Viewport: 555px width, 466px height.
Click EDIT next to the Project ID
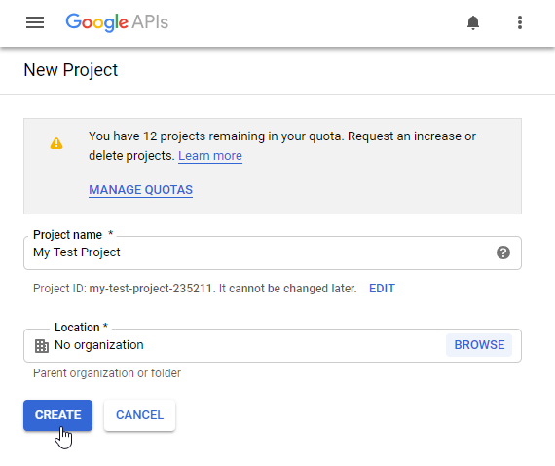point(382,289)
